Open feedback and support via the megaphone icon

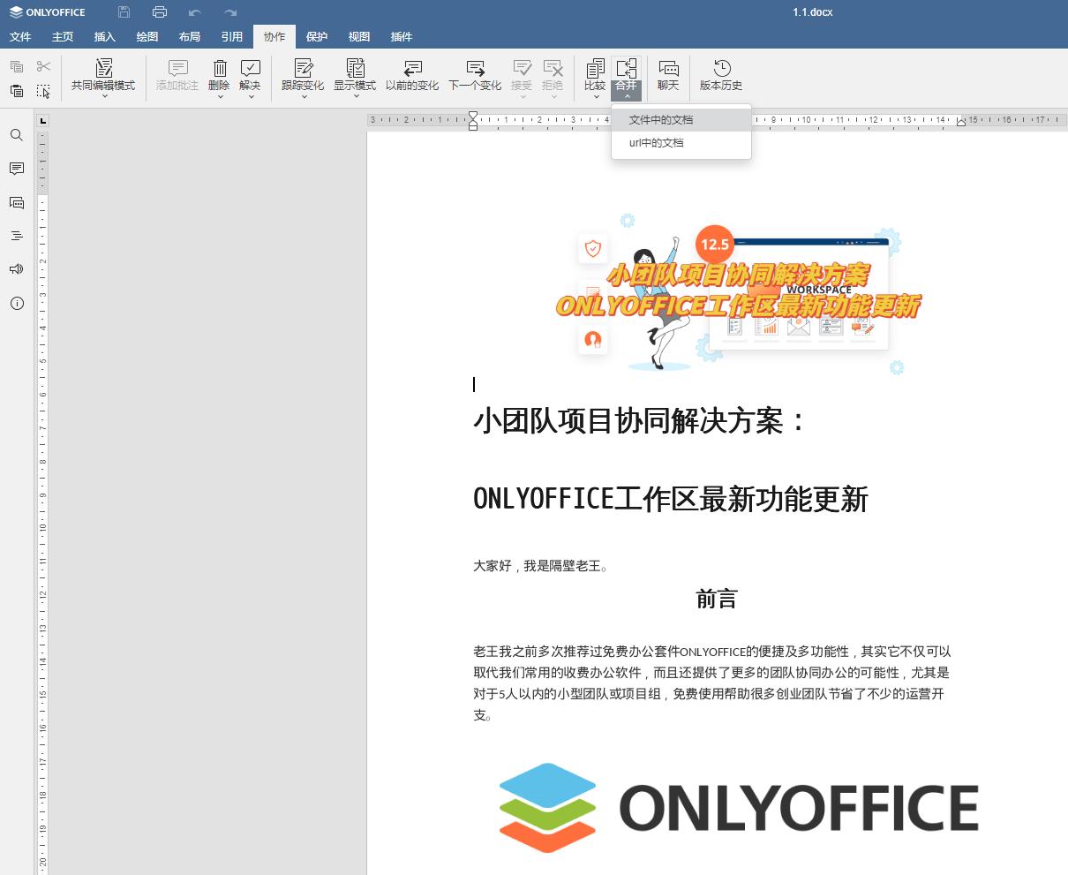point(16,268)
